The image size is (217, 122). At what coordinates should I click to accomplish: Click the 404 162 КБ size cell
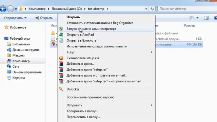(194, 44)
